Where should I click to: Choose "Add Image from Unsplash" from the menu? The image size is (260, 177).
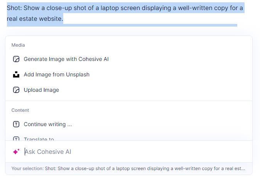point(56,74)
